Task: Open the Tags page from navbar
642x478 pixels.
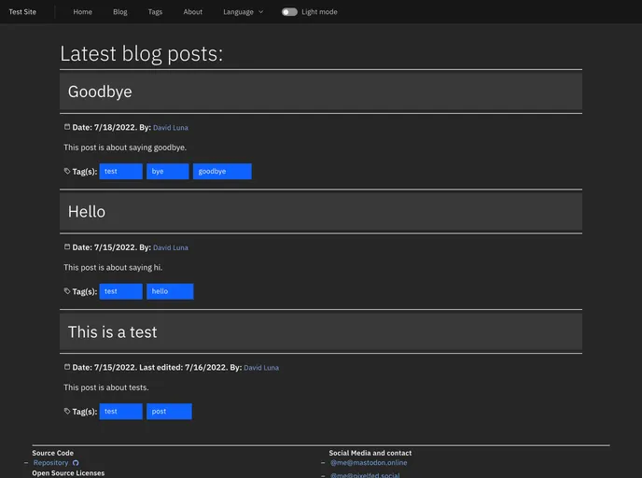Action: (155, 12)
